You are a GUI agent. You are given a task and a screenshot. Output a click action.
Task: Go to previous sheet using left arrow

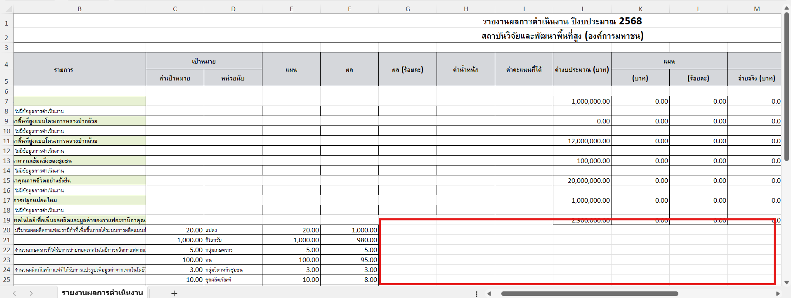[x=14, y=293]
